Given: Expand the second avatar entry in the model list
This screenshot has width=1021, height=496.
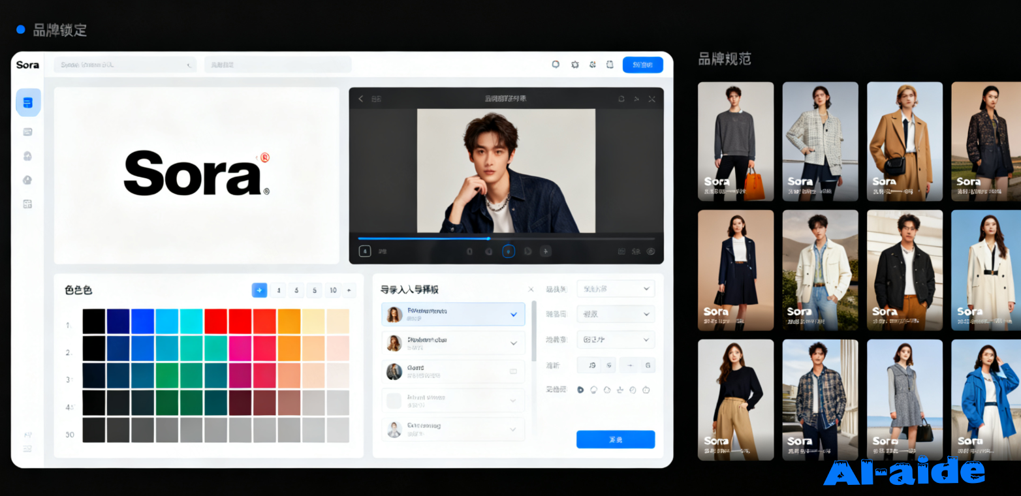Looking at the screenshot, I should [513, 343].
